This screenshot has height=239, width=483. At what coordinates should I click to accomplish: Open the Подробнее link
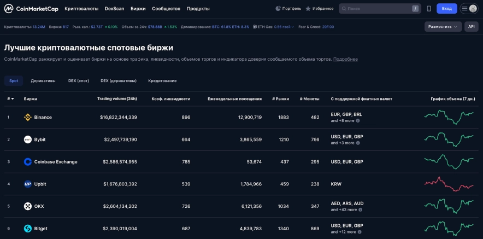click(345, 59)
